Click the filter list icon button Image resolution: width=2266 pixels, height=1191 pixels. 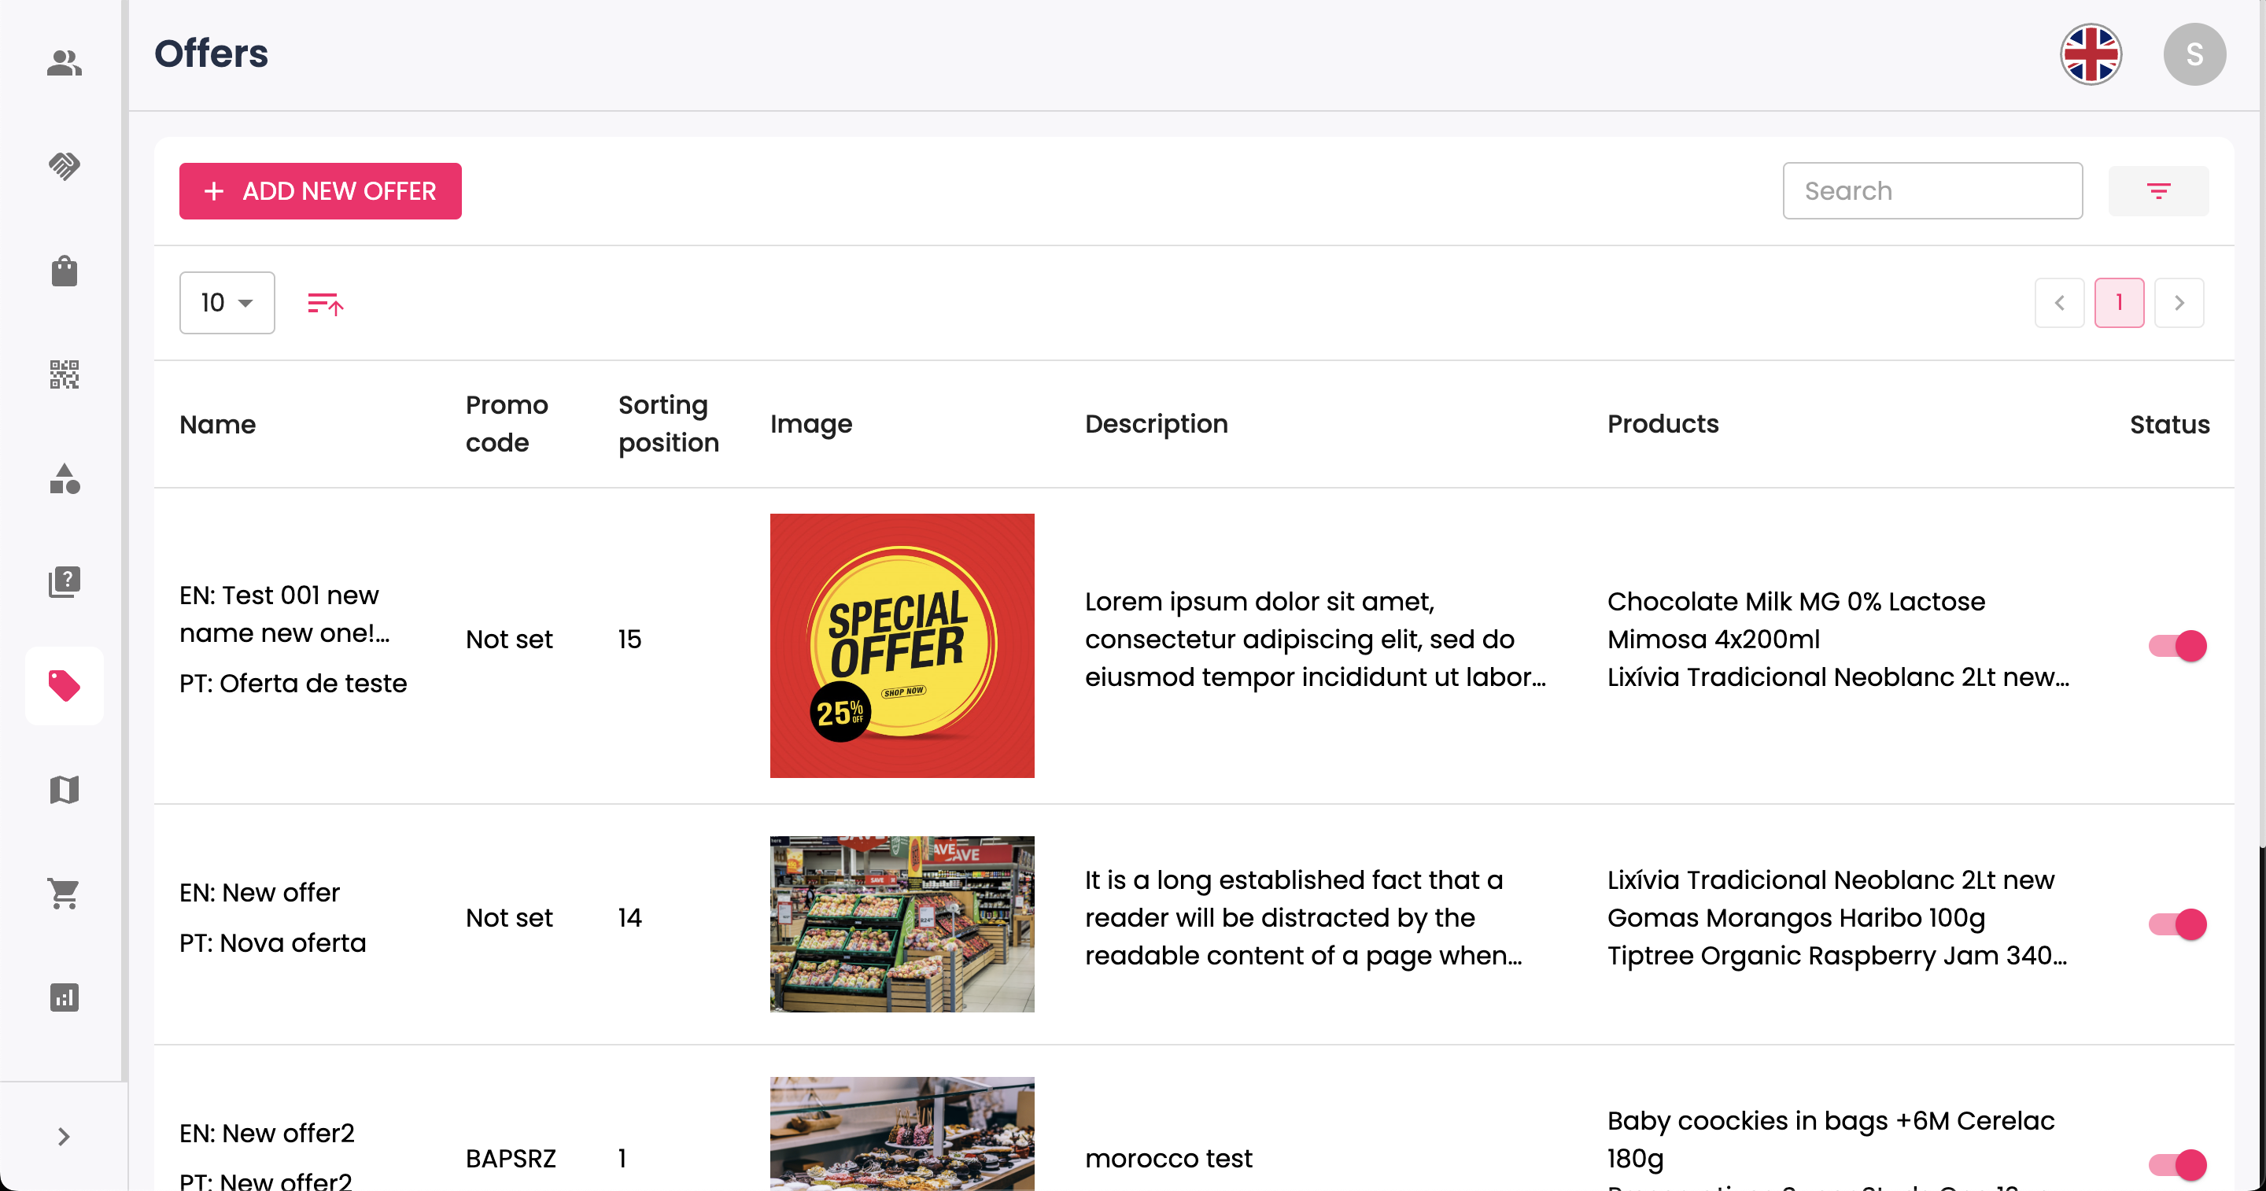[x=2157, y=191]
